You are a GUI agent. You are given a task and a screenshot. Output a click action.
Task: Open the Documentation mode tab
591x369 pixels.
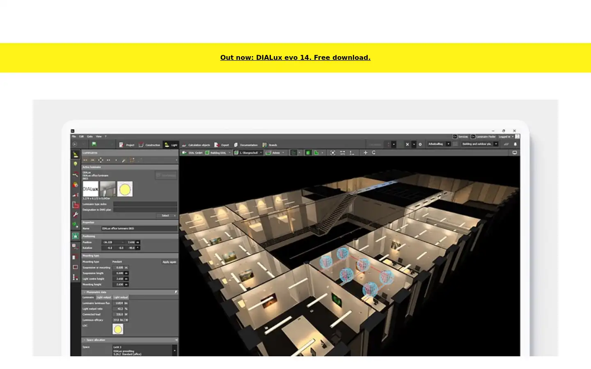click(245, 145)
